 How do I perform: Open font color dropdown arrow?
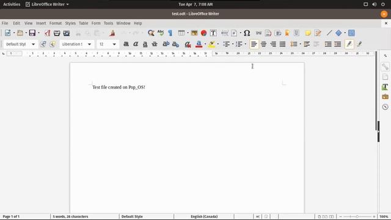pyautogui.click(x=205, y=44)
